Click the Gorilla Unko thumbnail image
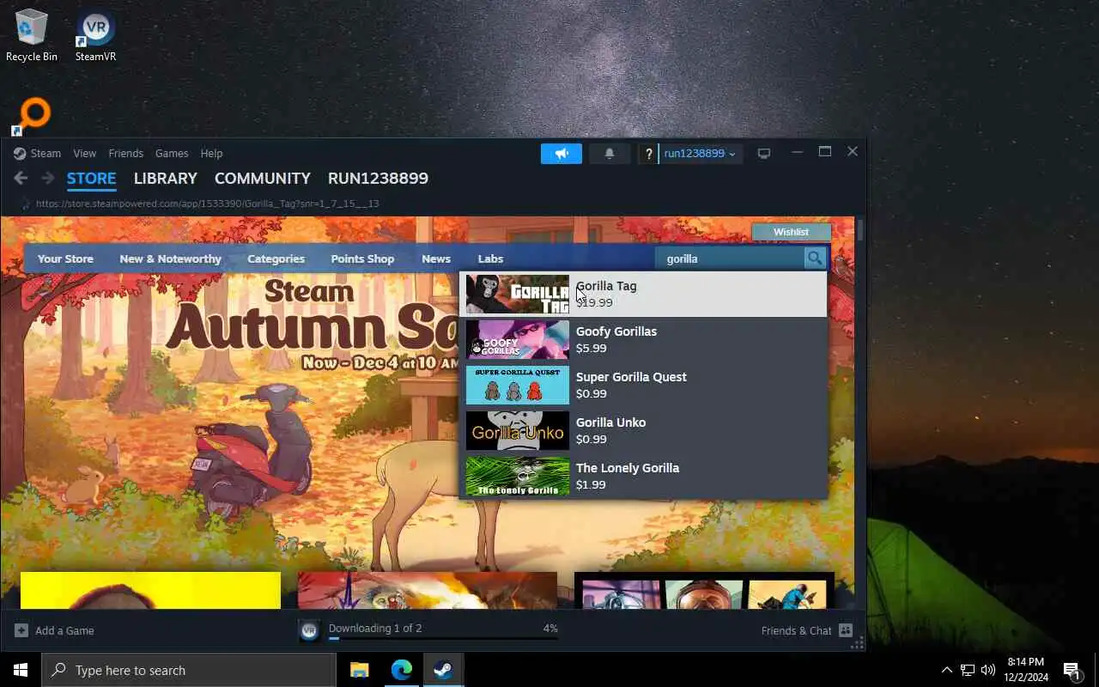 (x=517, y=431)
